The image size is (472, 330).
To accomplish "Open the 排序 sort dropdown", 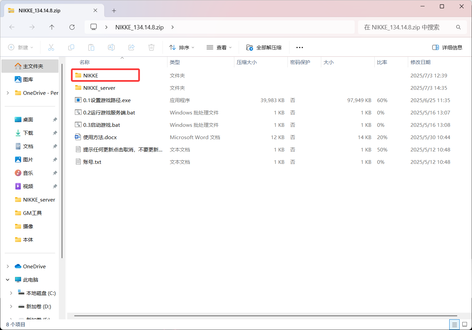I will point(182,47).
